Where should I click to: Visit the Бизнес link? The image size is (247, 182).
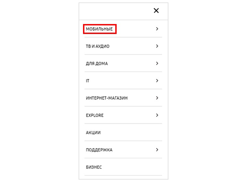click(94, 167)
